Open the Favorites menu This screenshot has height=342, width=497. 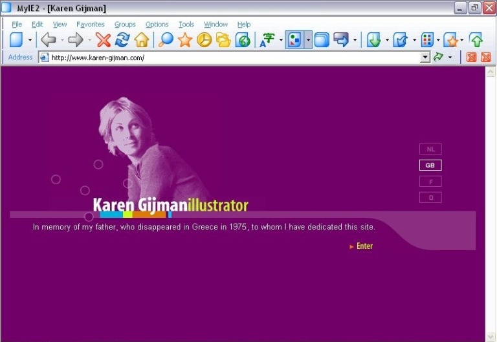click(x=90, y=25)
